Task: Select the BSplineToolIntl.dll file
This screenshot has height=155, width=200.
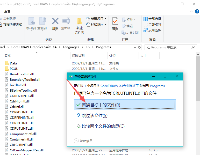Action: click(21, 90)
